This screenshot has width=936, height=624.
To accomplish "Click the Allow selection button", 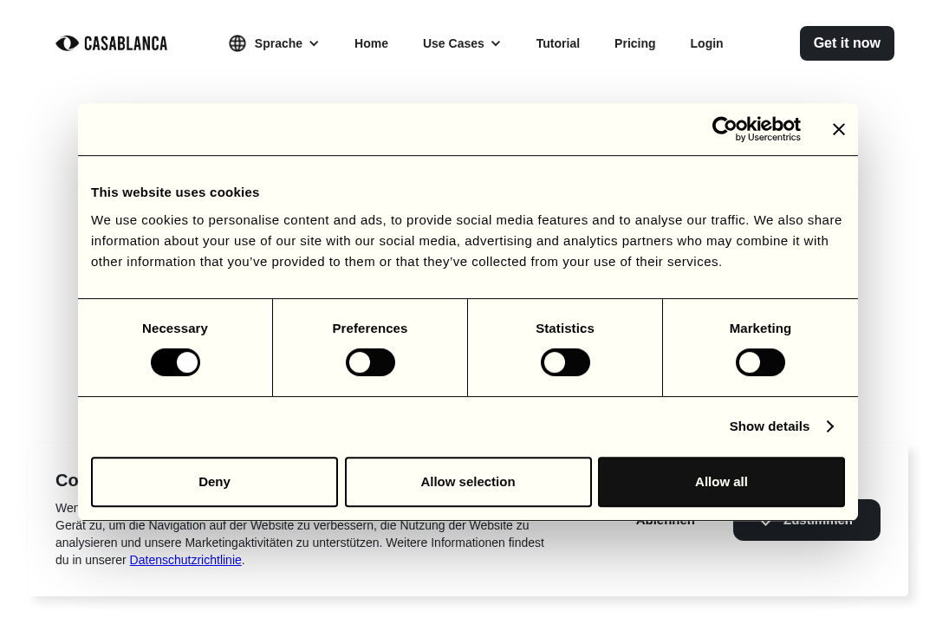I will 468,482.
